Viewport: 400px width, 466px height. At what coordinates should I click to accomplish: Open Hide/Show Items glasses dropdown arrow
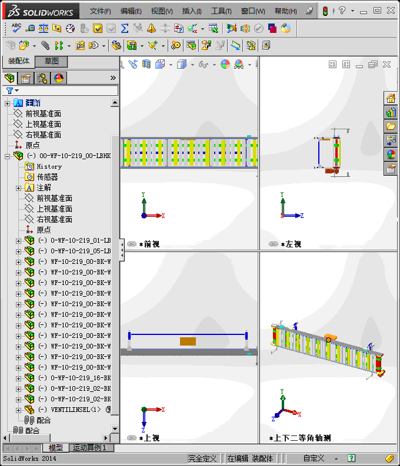click(x=215, y=65)
